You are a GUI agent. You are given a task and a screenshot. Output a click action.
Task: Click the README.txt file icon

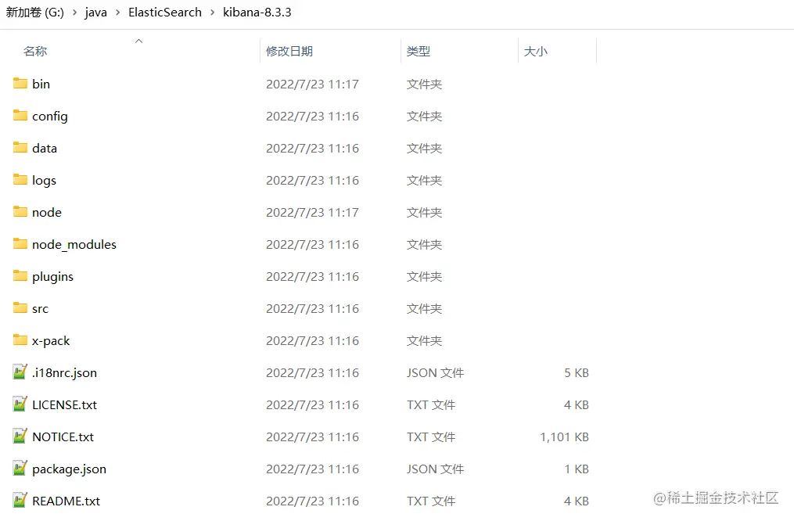(x=20, y=500)
